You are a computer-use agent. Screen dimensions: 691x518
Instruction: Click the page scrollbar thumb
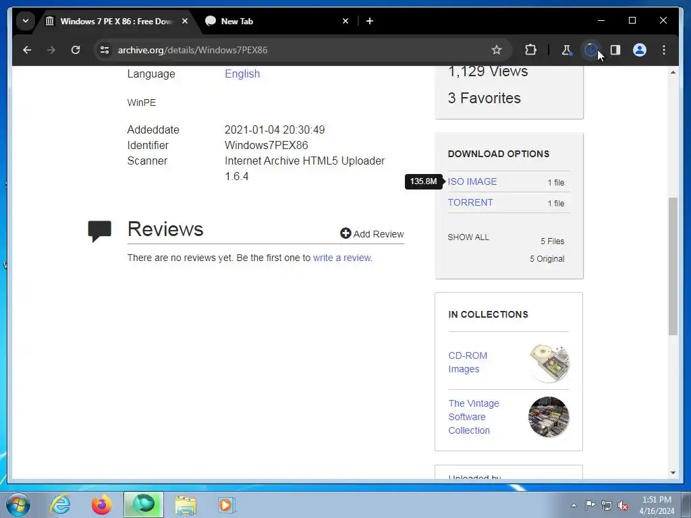[x=673, y=266]
